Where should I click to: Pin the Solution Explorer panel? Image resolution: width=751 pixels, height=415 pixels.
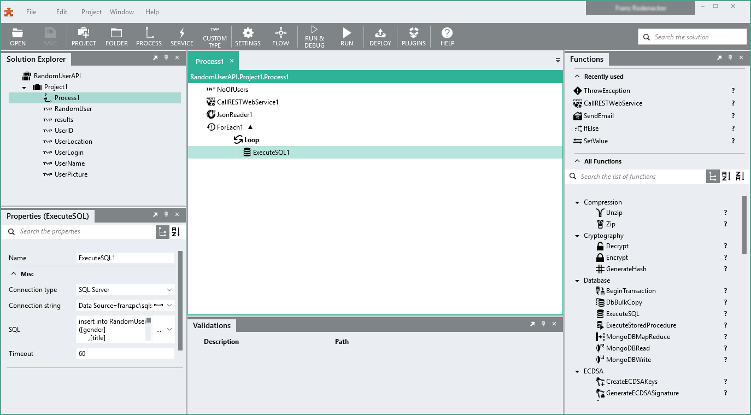tap(166, 57)
